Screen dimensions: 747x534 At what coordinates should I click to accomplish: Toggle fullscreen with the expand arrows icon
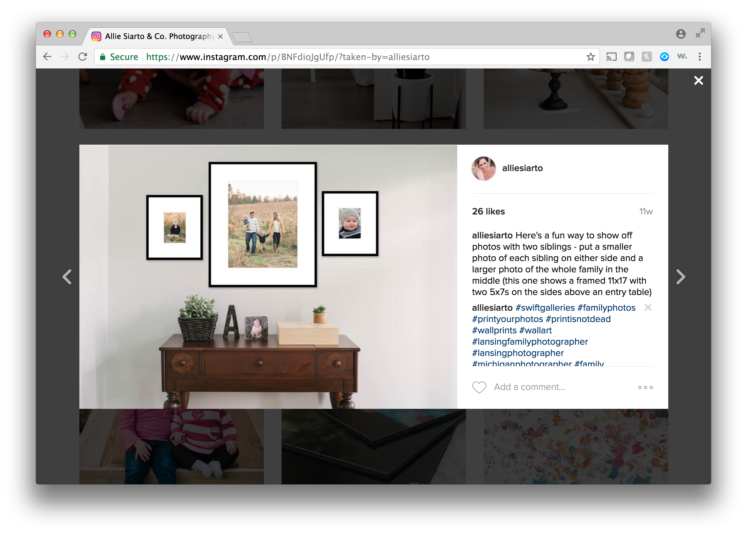(700, 33)
